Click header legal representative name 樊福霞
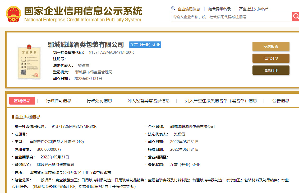299x193 pixels. pyautogui.click(x=84, y=65)
